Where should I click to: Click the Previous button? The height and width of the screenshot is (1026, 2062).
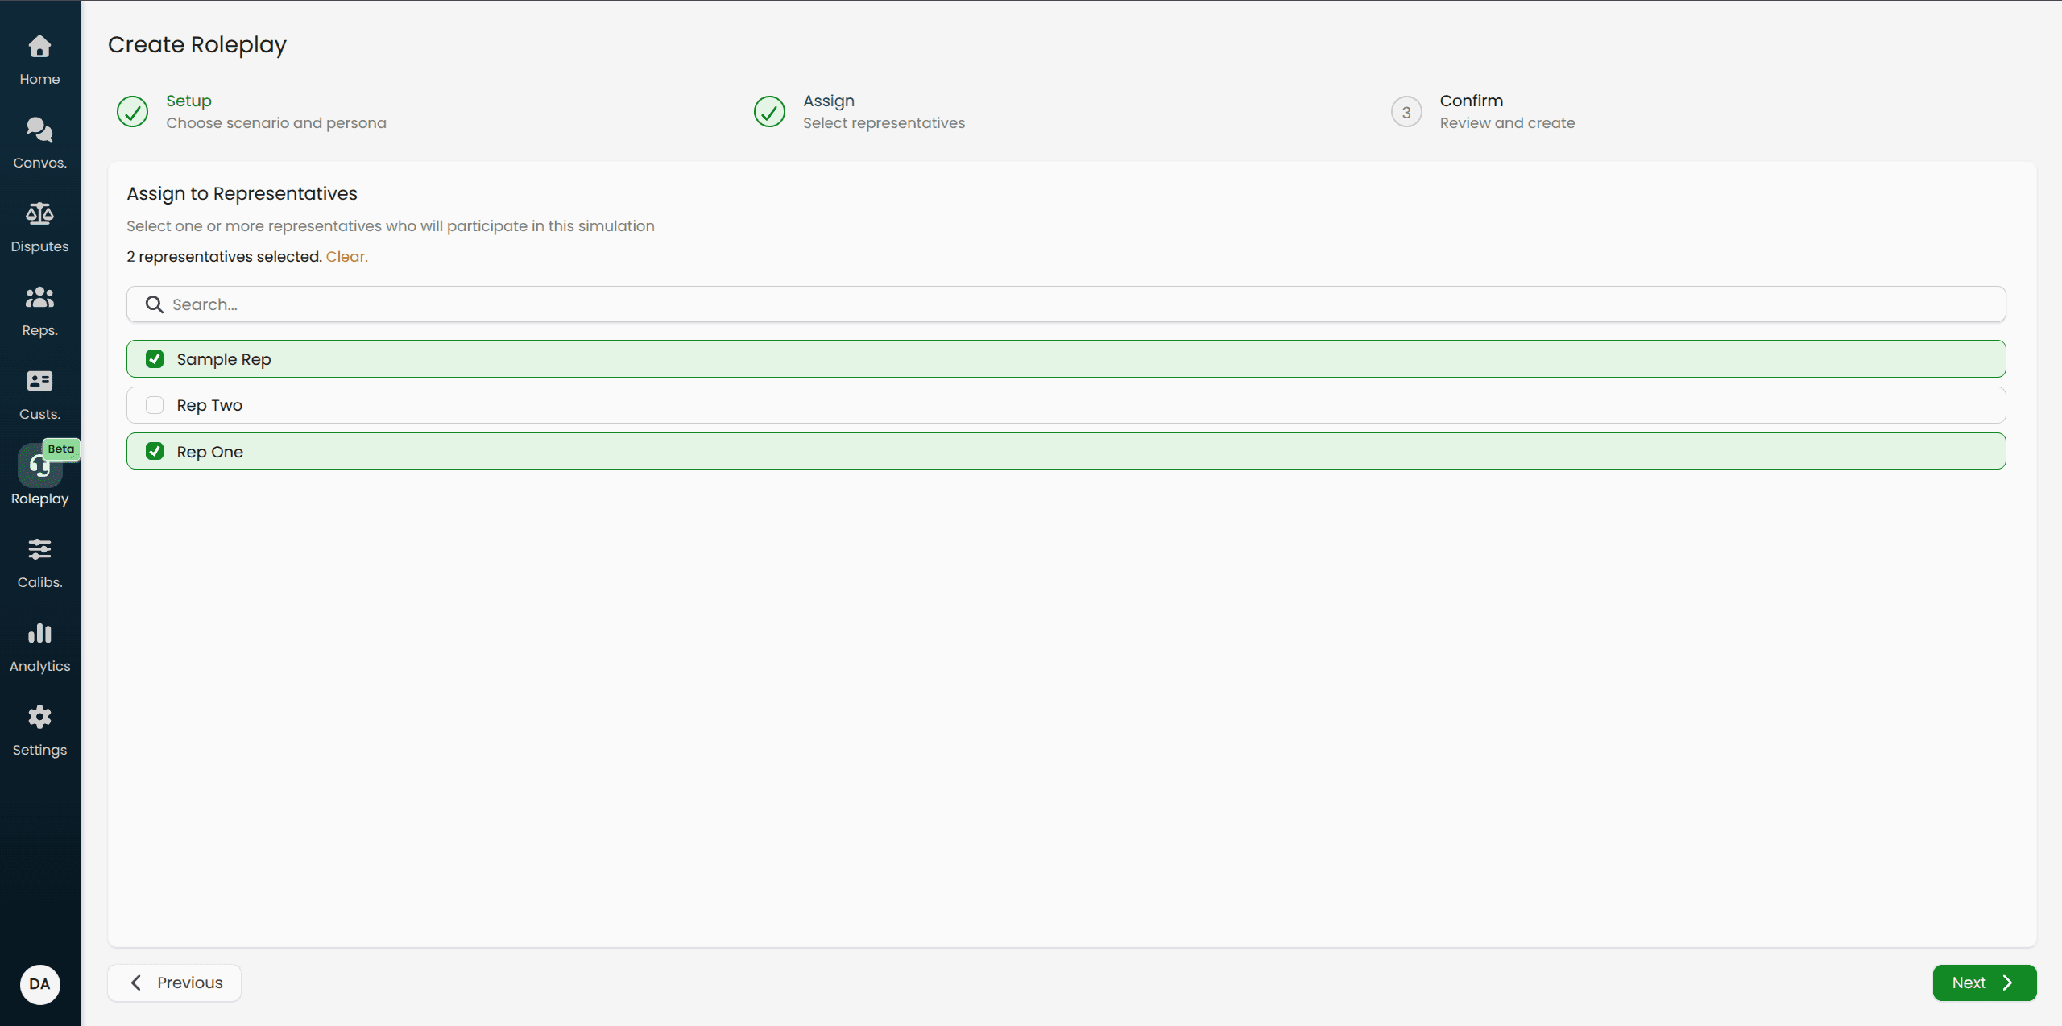click(x=174, y=983)
